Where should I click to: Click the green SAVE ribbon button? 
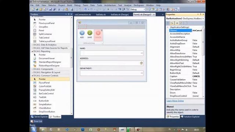coord(90,34)
